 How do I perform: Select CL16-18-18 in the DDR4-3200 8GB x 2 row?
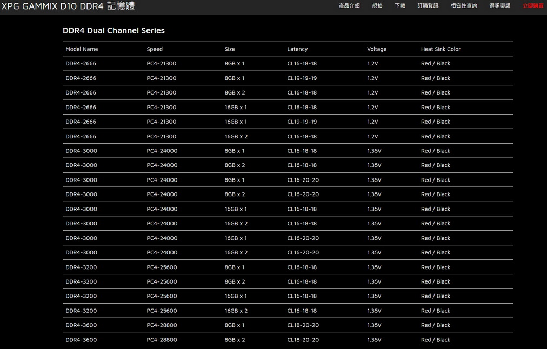[x=302, y=281]
